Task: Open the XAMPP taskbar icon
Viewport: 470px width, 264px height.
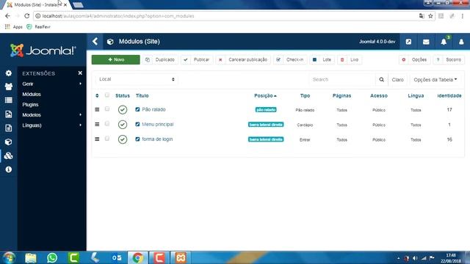Action: pyautogui.click(x=181, y=257)
